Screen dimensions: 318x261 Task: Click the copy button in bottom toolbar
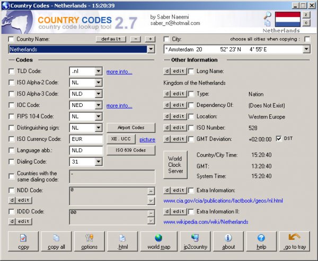[24, 242]
